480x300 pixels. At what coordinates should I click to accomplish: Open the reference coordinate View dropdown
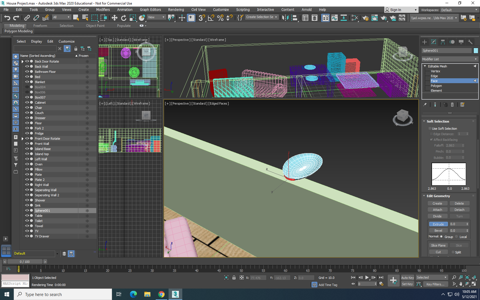pyautogui.click(x=156, y=17)
